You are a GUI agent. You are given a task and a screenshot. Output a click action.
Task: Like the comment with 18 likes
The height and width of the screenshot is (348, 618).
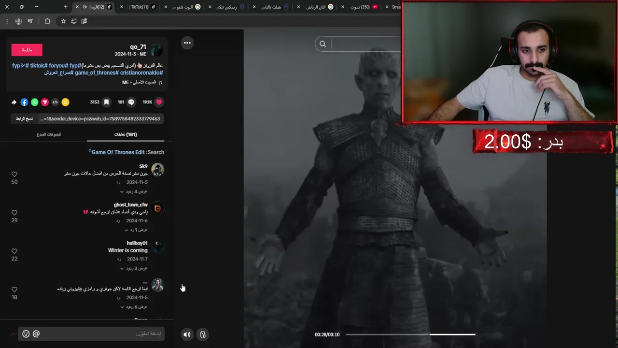click(x=14, y=290)
